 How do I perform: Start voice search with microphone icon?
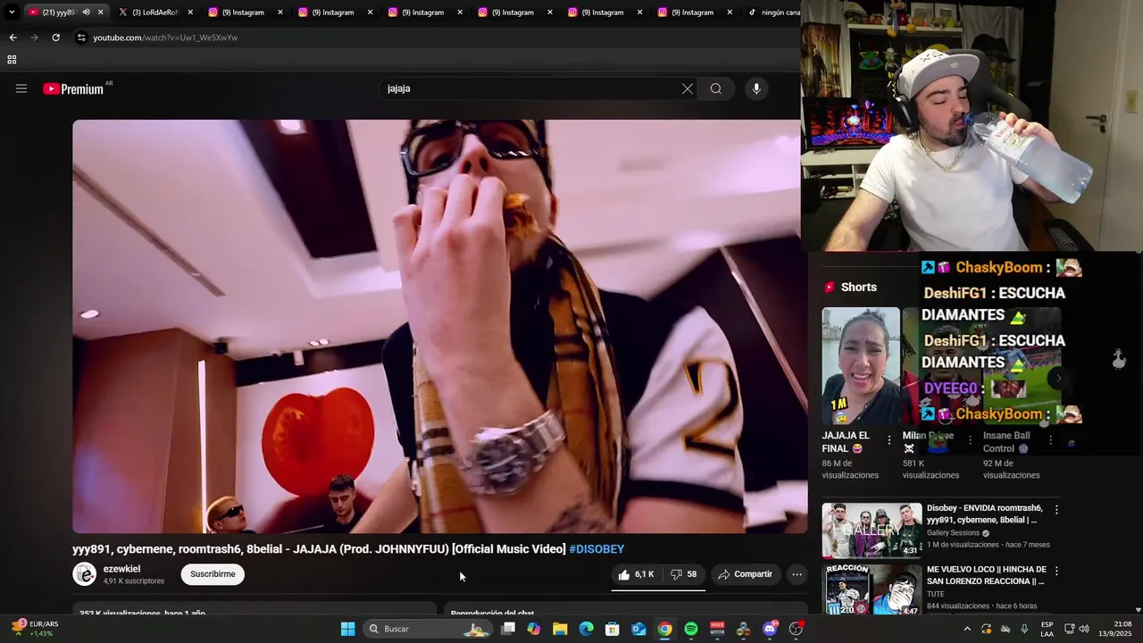click(756, 88)
